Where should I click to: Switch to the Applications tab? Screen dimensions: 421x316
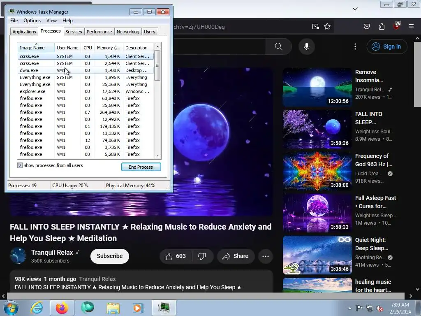(24, 31)
